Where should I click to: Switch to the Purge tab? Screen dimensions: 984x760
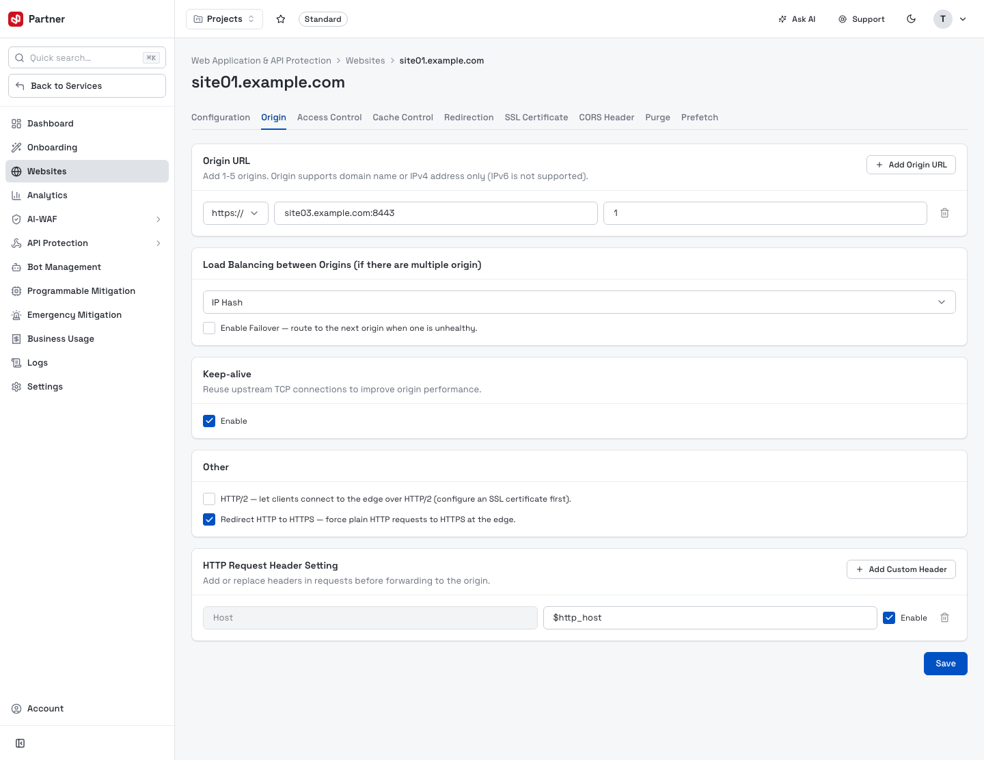pos(658,118)
